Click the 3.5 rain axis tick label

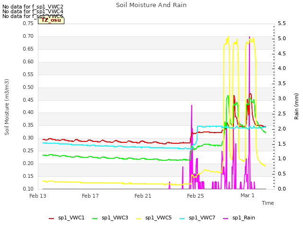pos(282,84)
